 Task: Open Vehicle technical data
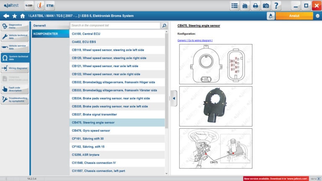tap(15, 37)
